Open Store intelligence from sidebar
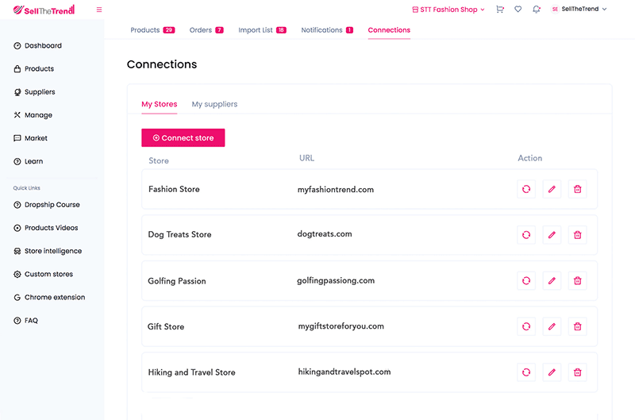Viewport: 635px width, 420px height. click(52, 251)
